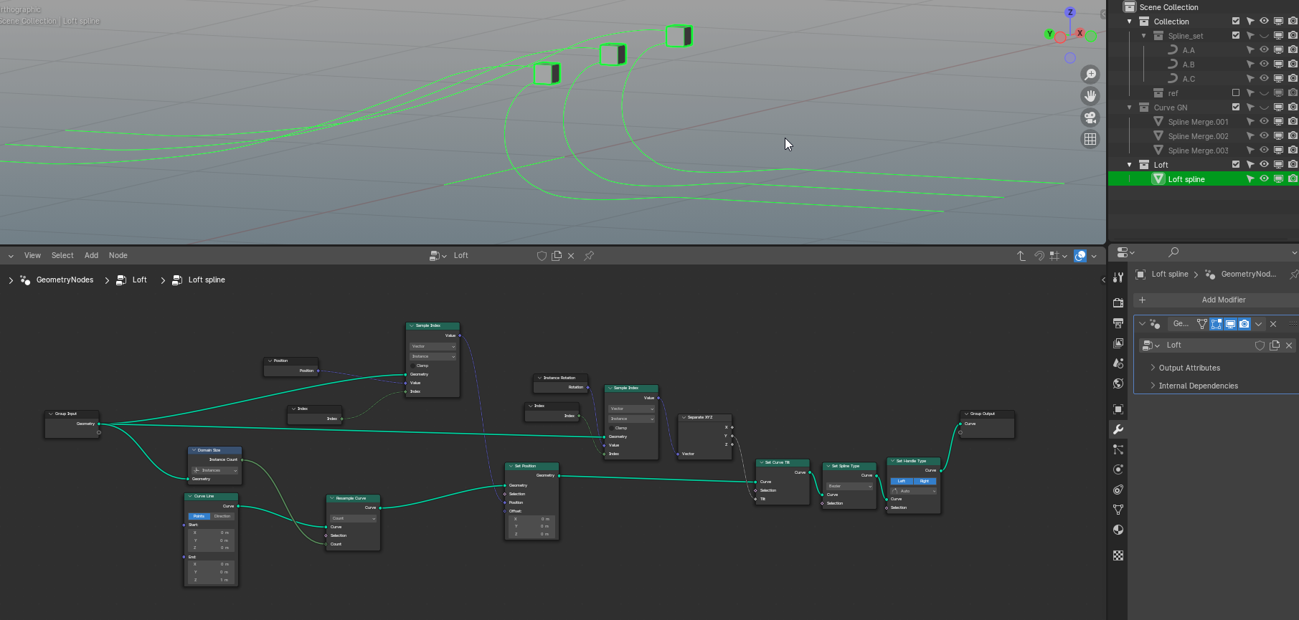Open the Render properties tab

1118,303
